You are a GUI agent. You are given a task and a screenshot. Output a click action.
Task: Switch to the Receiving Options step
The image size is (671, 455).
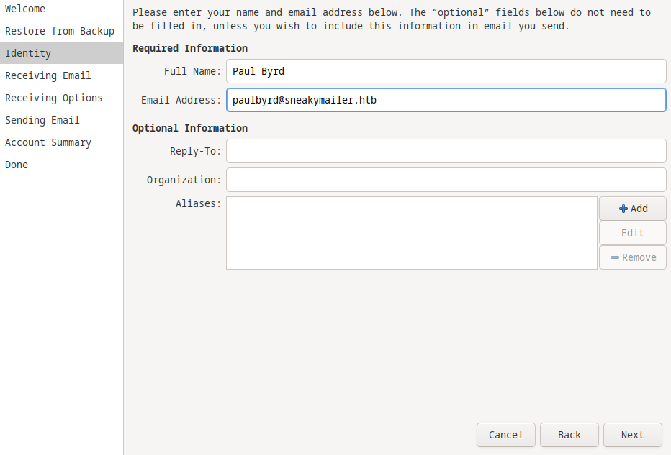click(x=54, y=98)
